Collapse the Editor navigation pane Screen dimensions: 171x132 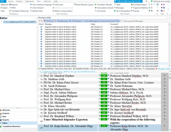pyautogui.click(x=36, y=18)
